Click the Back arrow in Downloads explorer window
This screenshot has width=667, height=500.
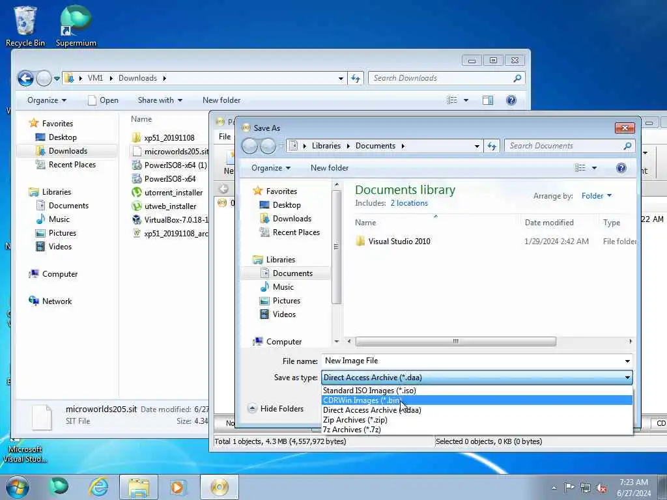click(25, 78)
